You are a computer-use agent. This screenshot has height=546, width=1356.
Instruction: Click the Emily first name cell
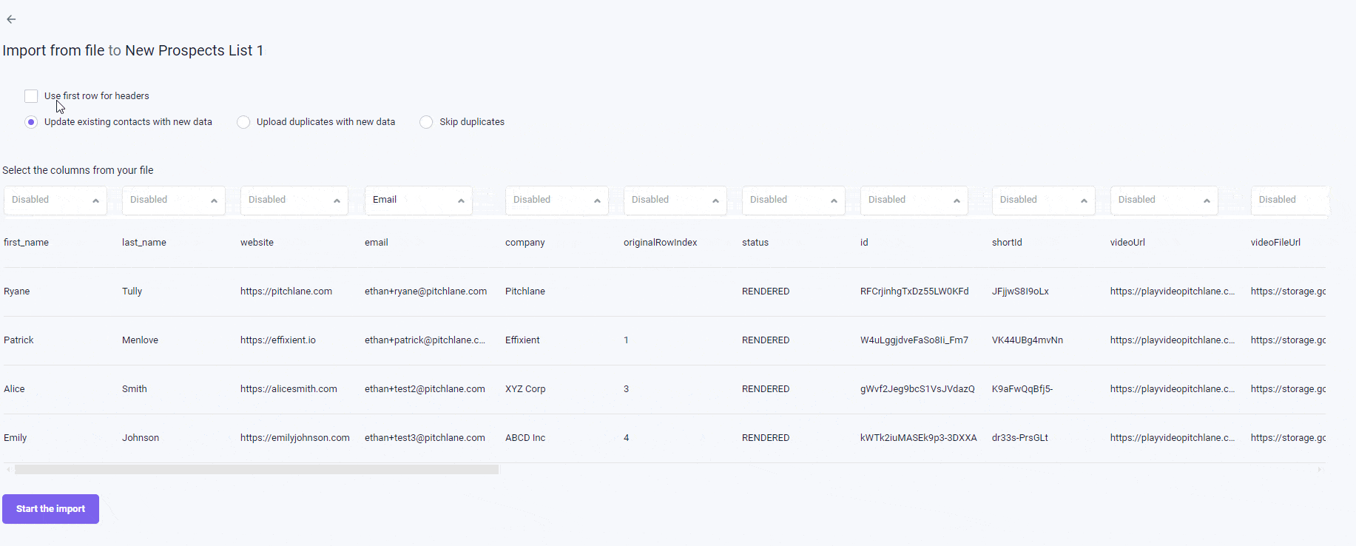tap(15, 438)
